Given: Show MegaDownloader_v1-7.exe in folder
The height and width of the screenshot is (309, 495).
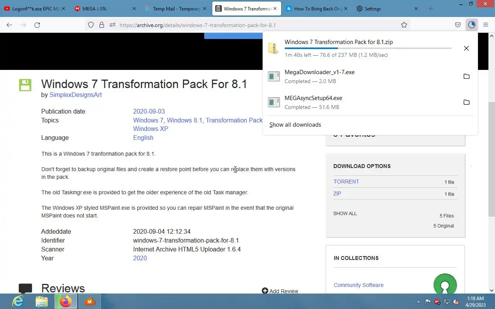Looking at the screenshot, I should (466, 76).
